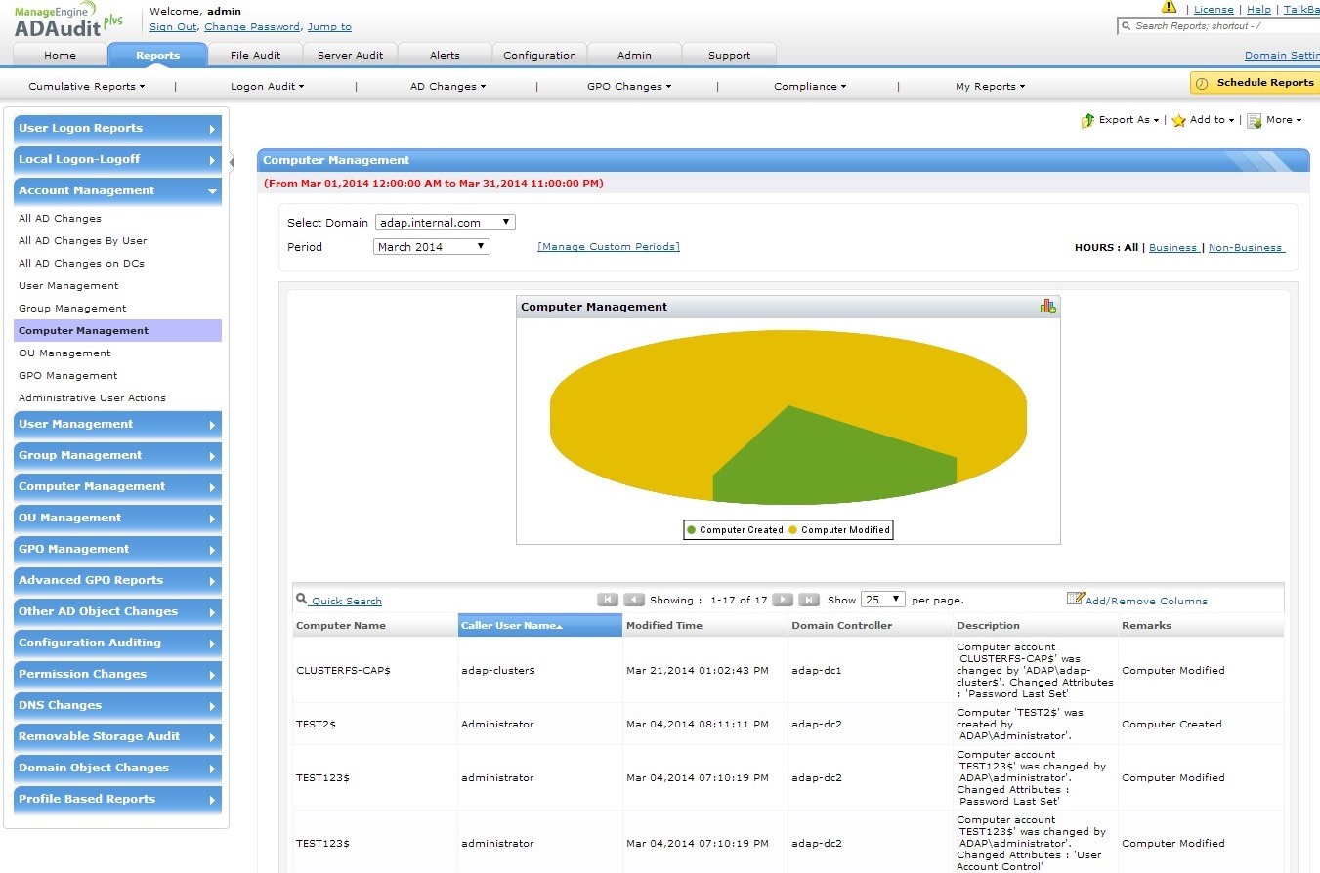
Task: Switch to the File Audit tab
Action: (x=255, y=55)
